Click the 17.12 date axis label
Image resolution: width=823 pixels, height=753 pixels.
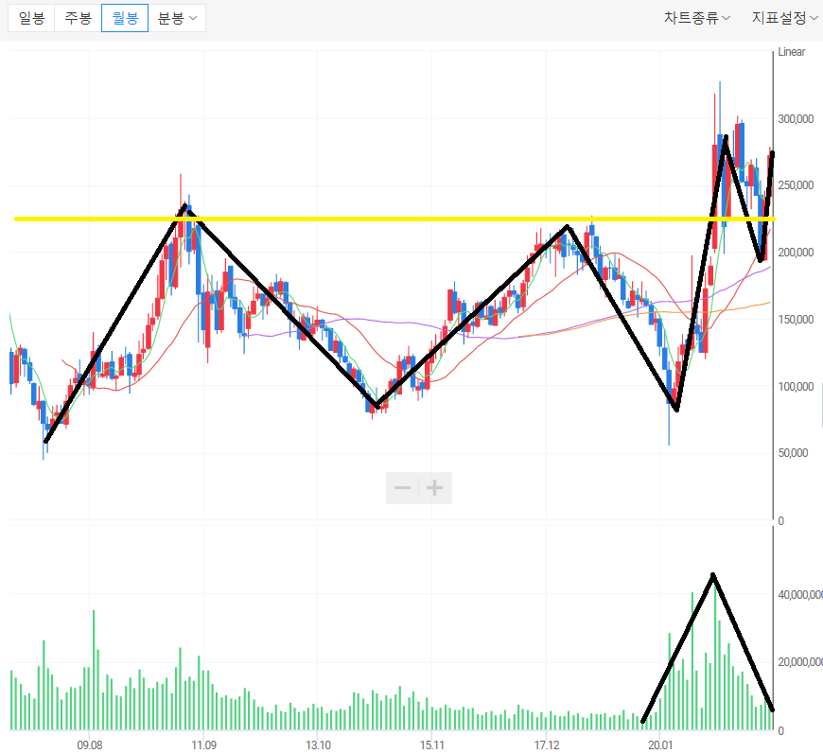coord(547,745)
